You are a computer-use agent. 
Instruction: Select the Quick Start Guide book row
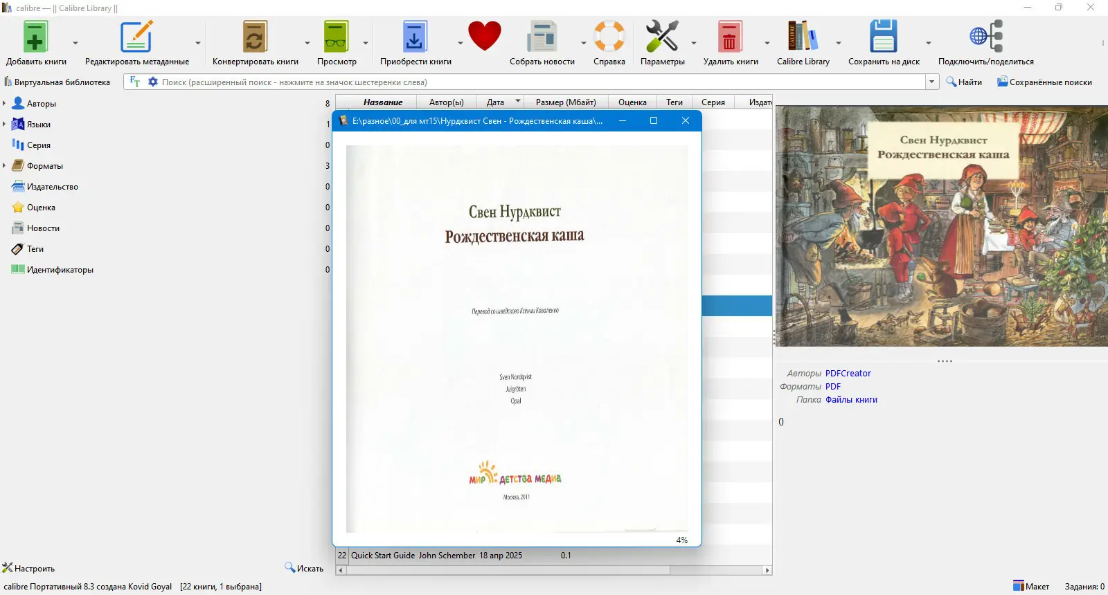click(554, 556)
